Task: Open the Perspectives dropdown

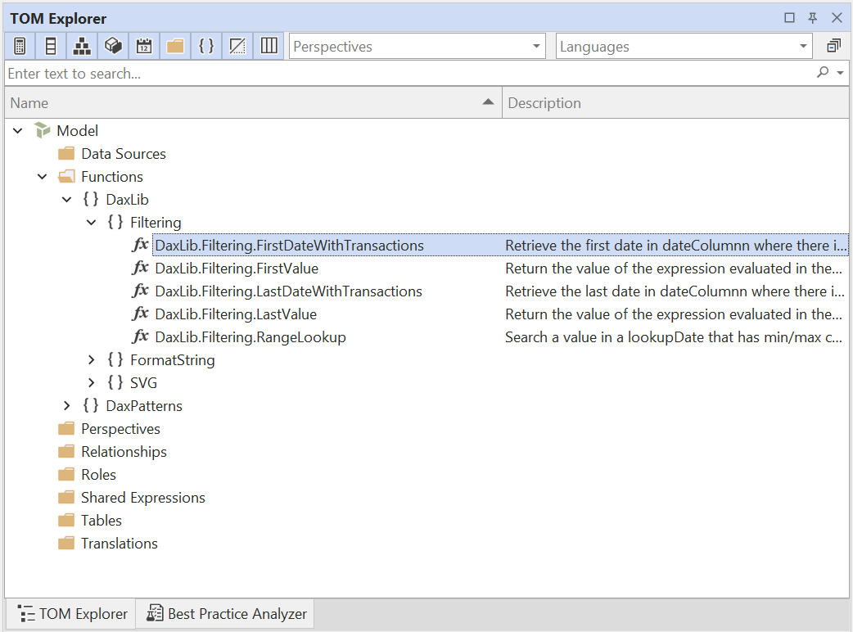Action: pyautogui.click(x=536, y=46)
